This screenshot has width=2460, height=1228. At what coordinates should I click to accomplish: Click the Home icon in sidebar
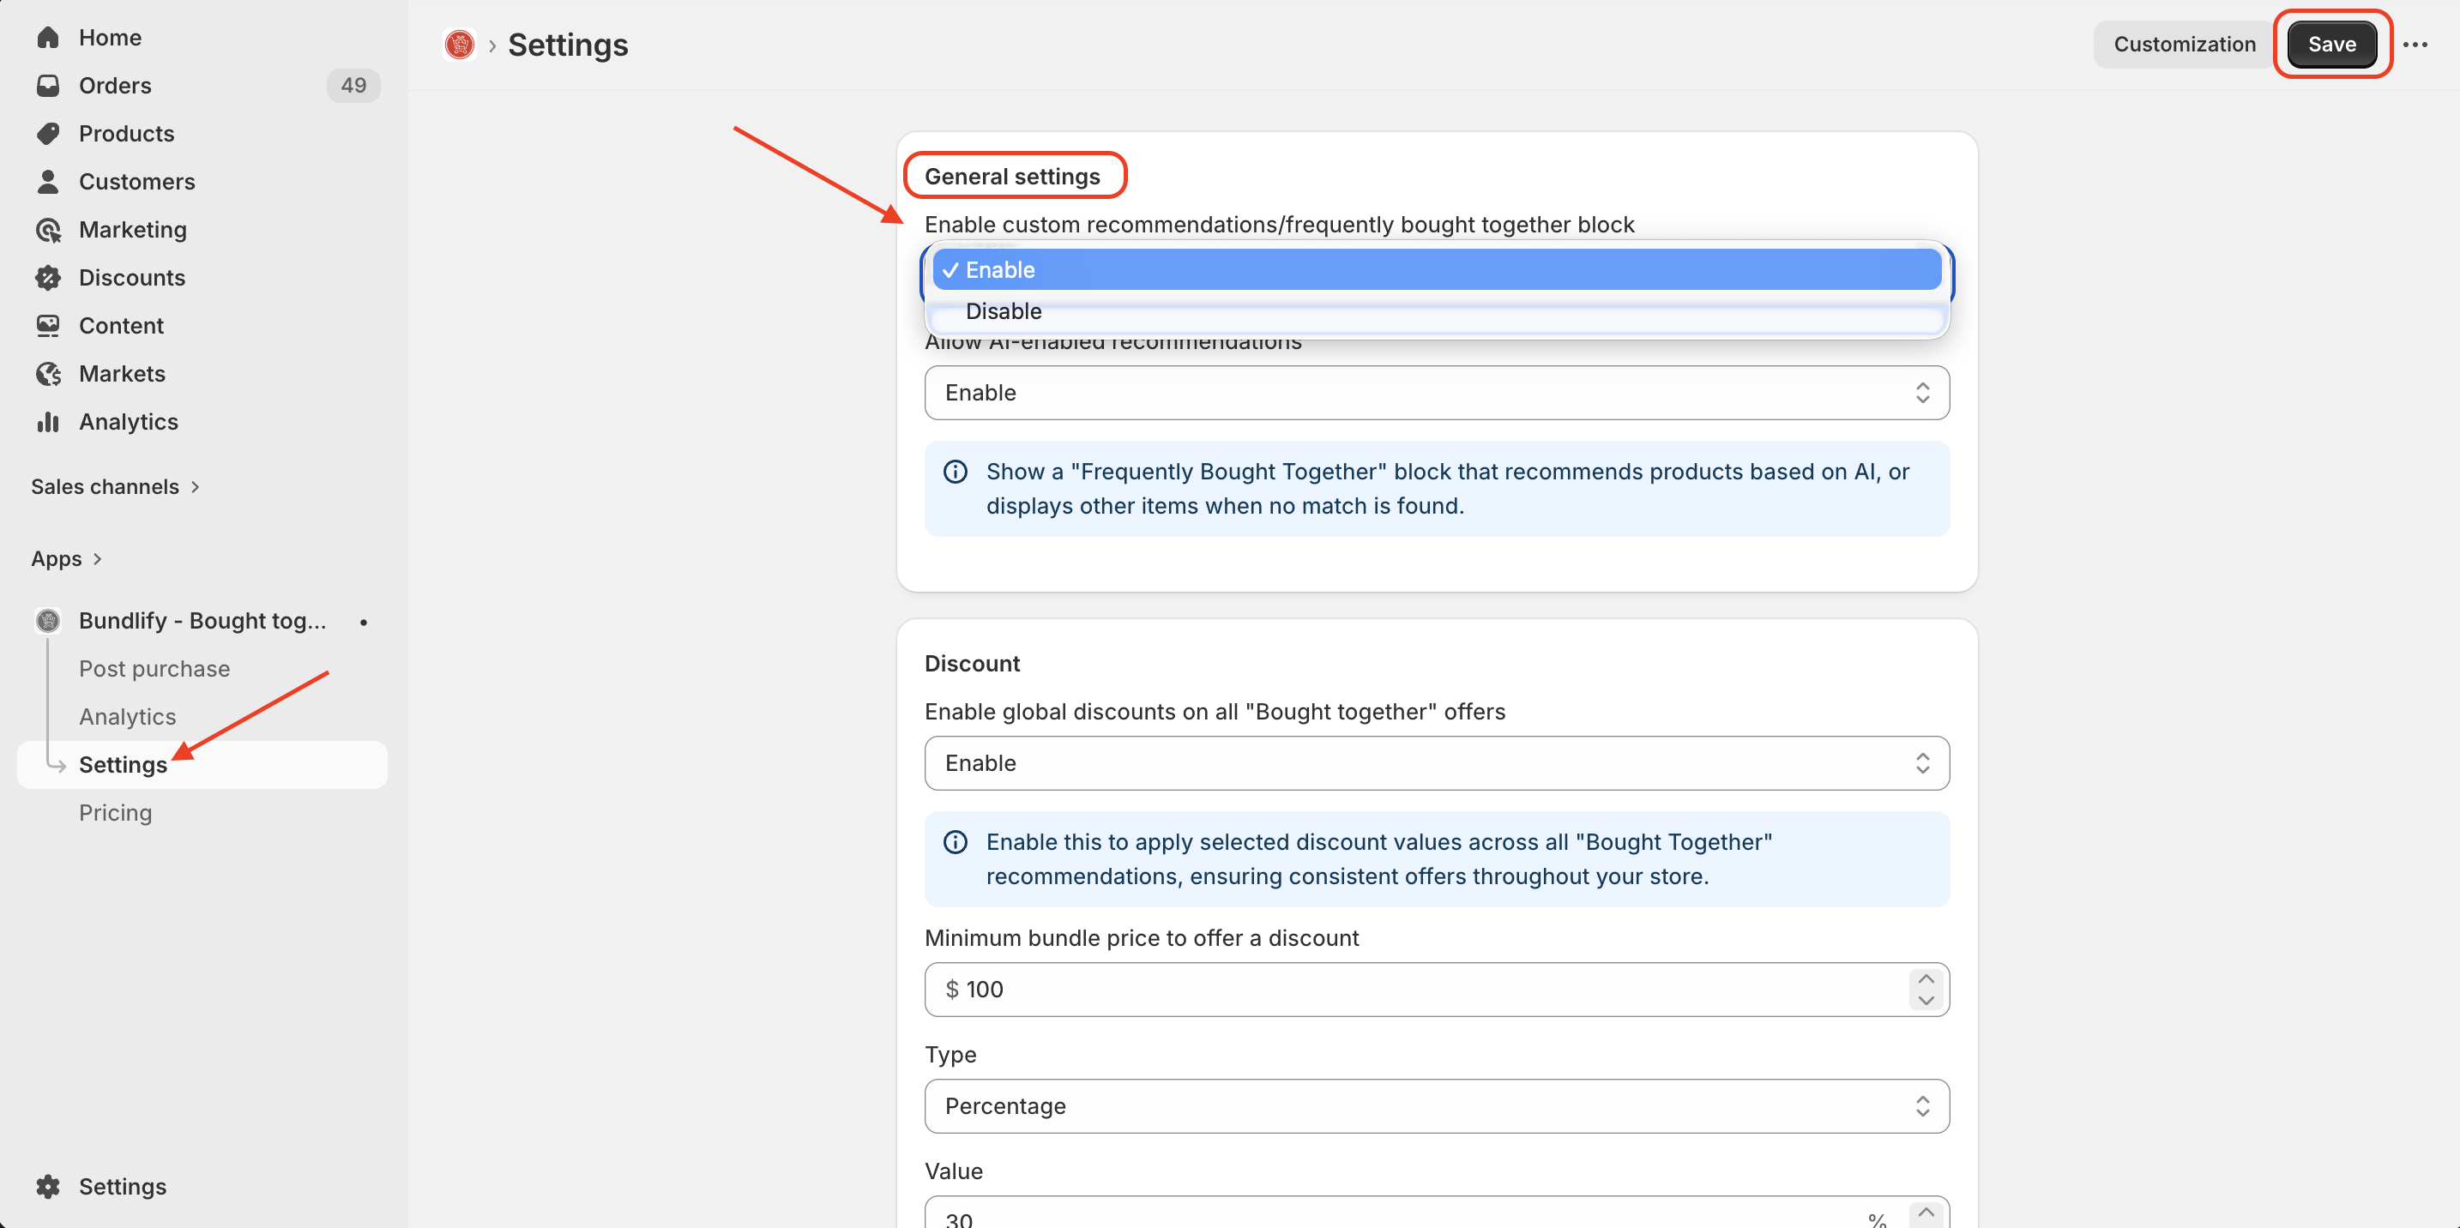[x=48, y=37]
